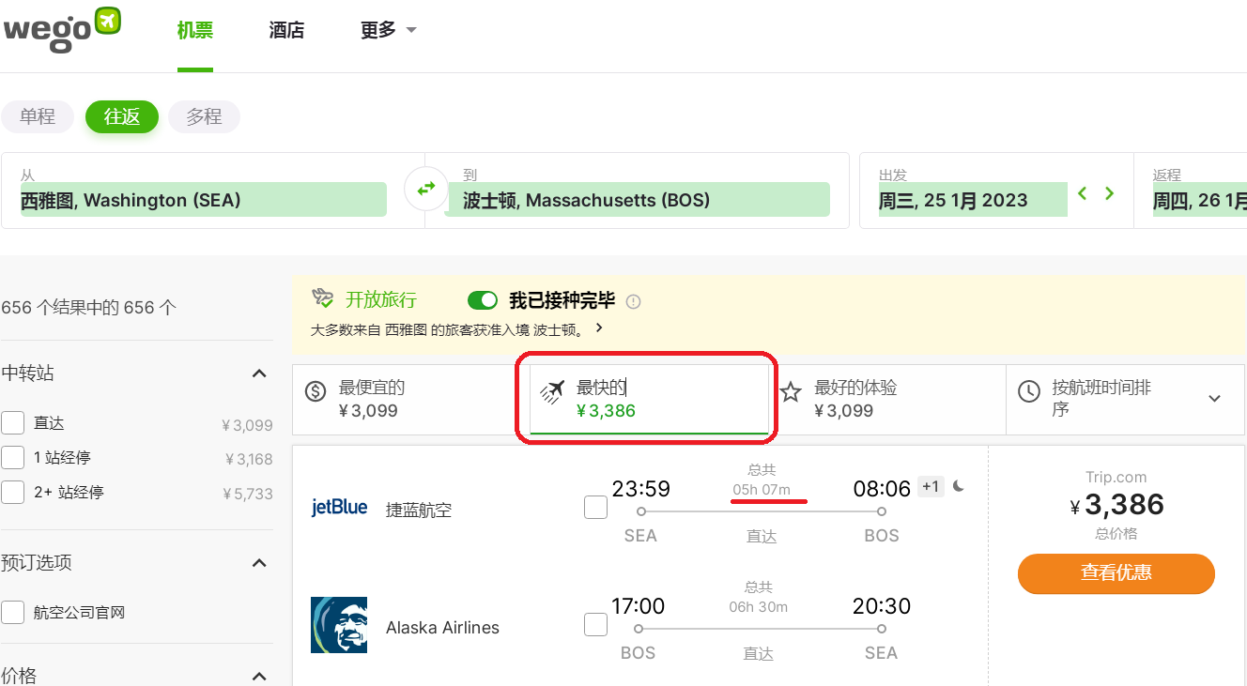This screenshot has height=686, width=1247.
Task: Choose 多程 multi-city trip type
Action: (x=204, y=117)
